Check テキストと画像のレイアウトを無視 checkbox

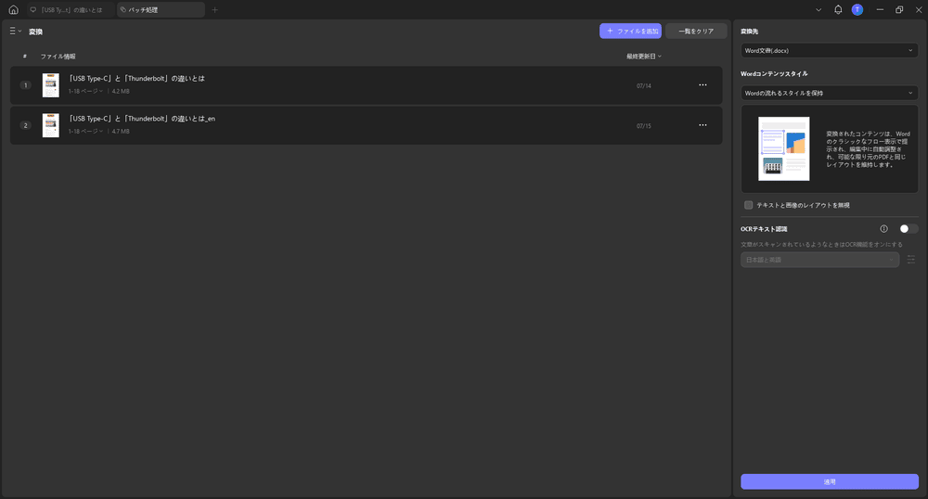[x=749, y=205]
